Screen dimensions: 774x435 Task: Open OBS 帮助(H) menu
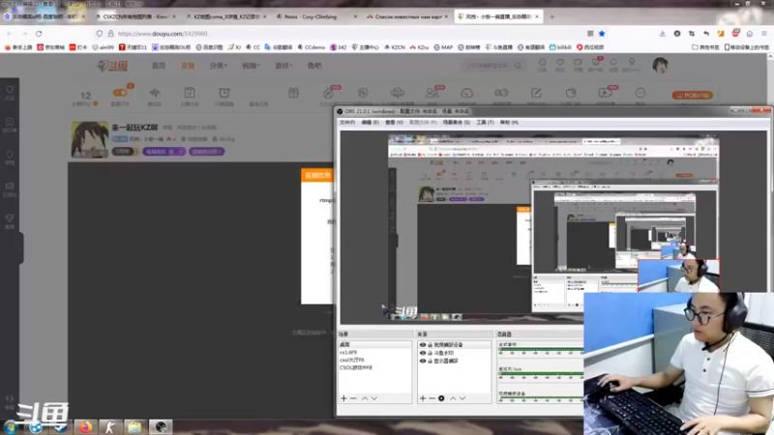[x=509, y=123]
